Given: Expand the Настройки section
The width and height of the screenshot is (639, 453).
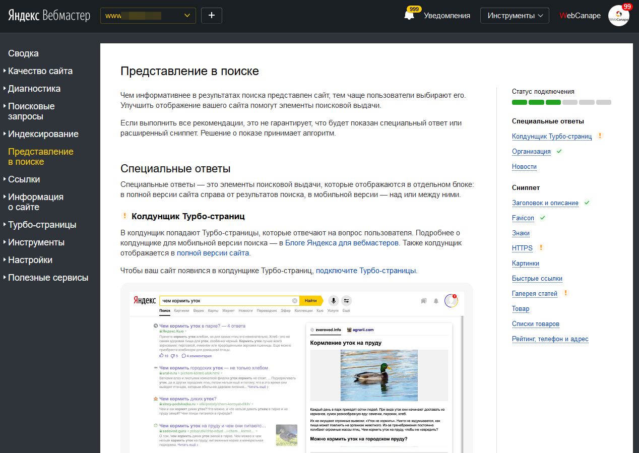Looking at the screenshot, I should coord(30,260).
